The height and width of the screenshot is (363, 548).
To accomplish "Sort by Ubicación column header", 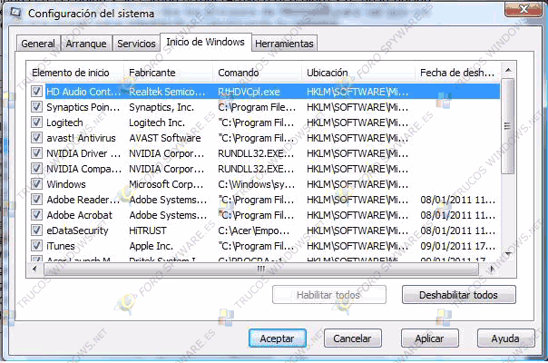I will [x=358, y=73].
